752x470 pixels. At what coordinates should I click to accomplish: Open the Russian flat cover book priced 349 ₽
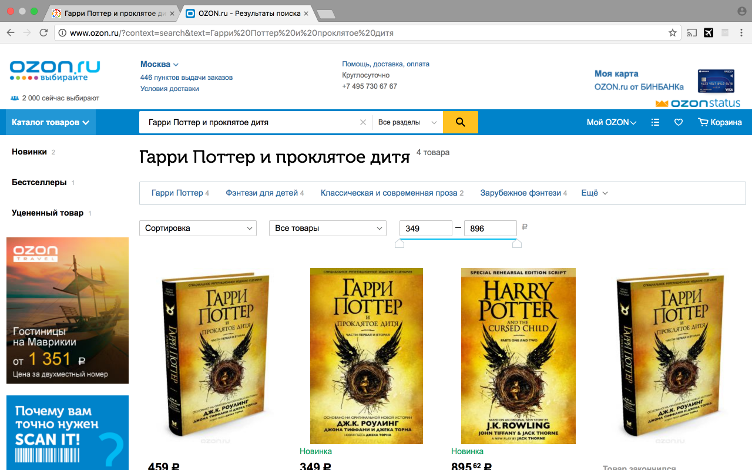click(367, 355)
